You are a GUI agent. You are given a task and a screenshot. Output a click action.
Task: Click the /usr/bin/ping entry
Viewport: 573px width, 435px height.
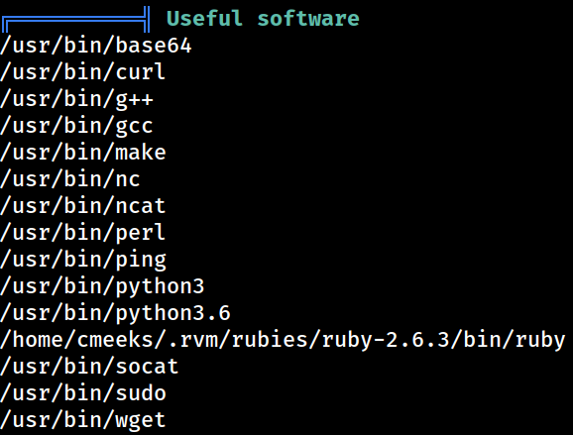[x=83, y=260]
